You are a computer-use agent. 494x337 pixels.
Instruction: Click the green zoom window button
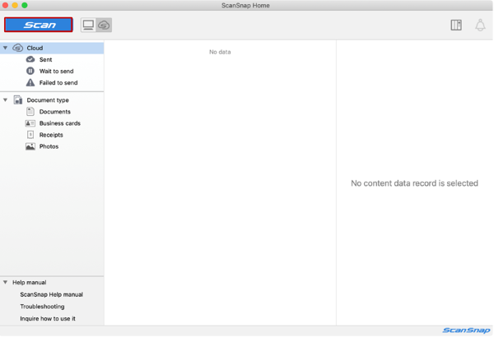(x=24, y=6)
